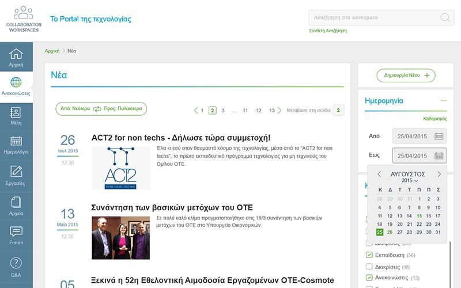This screenshot has height=288, width=461.
Task: Open the year 2015 dropdown in date picker
Action: (410, 180)
